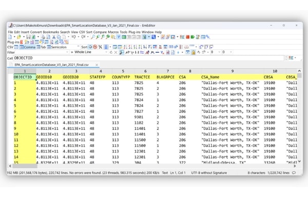Image resolution: width=308 pixels, height=197 pixels.
Task: Click the OBJECTID text in the Cell box
Action: (x=23, y=58)
